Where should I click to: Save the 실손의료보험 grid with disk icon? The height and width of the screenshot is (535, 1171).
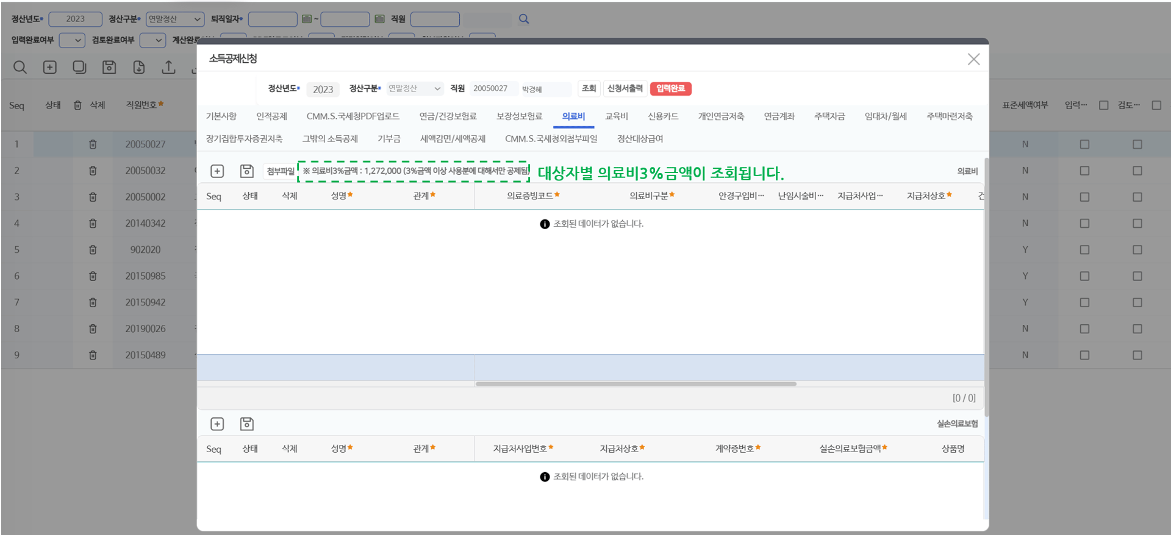(247, 424)
